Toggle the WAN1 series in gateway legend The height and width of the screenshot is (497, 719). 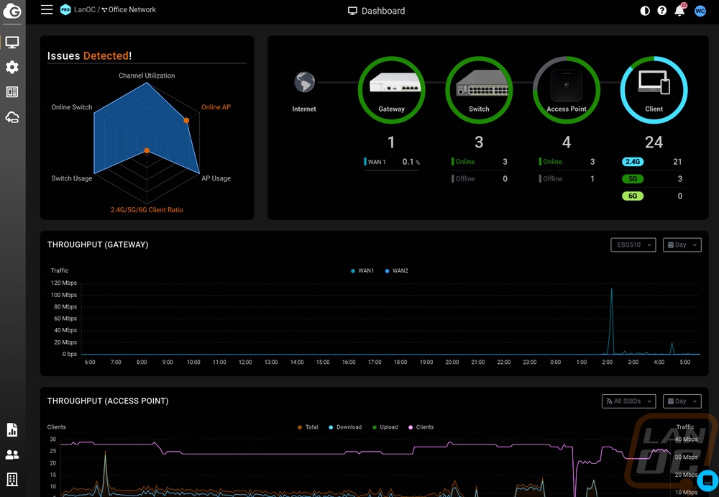[x=362, y=270]
